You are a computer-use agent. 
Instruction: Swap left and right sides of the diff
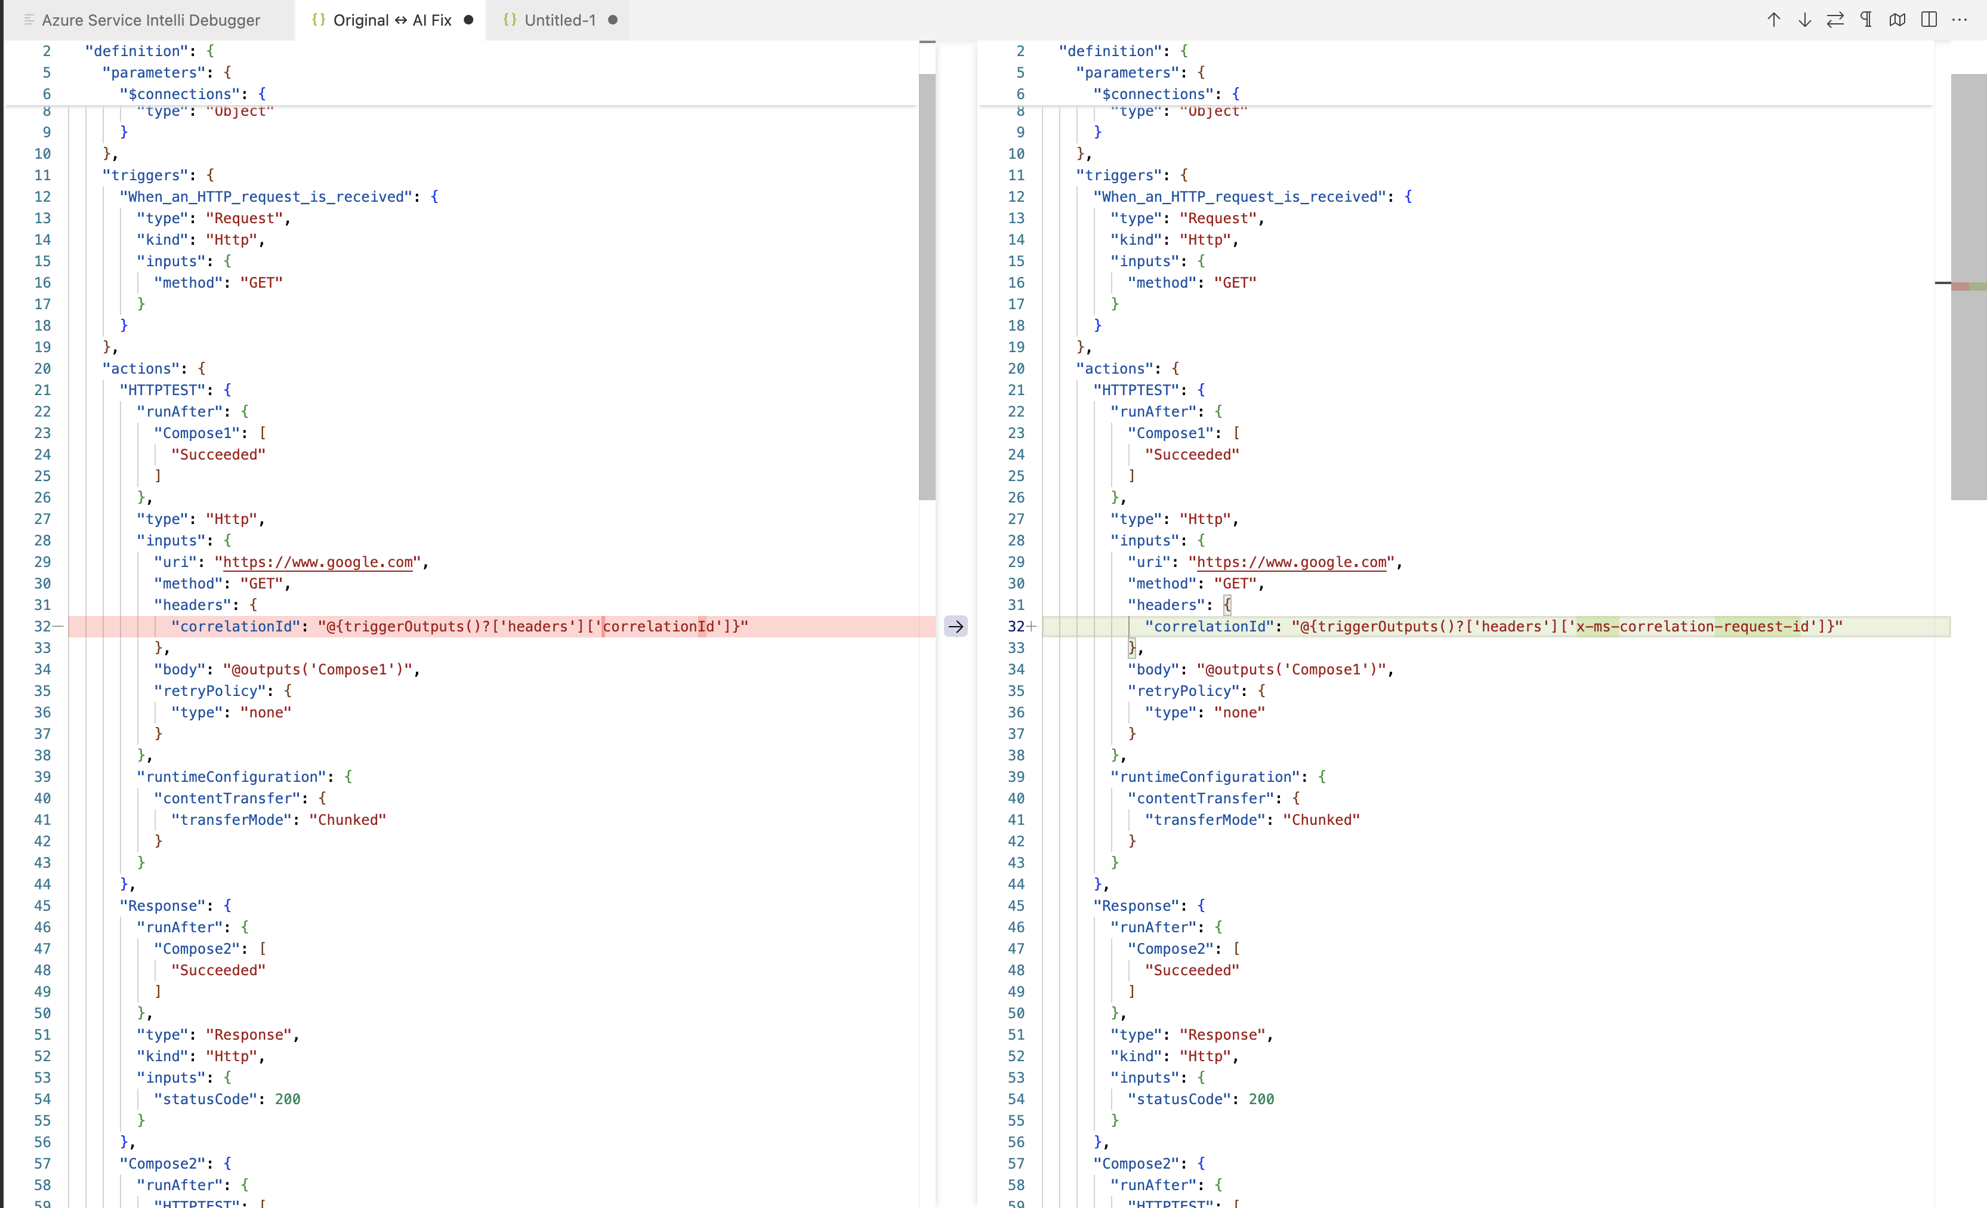pyautogui.click(x=1835, y=20)
